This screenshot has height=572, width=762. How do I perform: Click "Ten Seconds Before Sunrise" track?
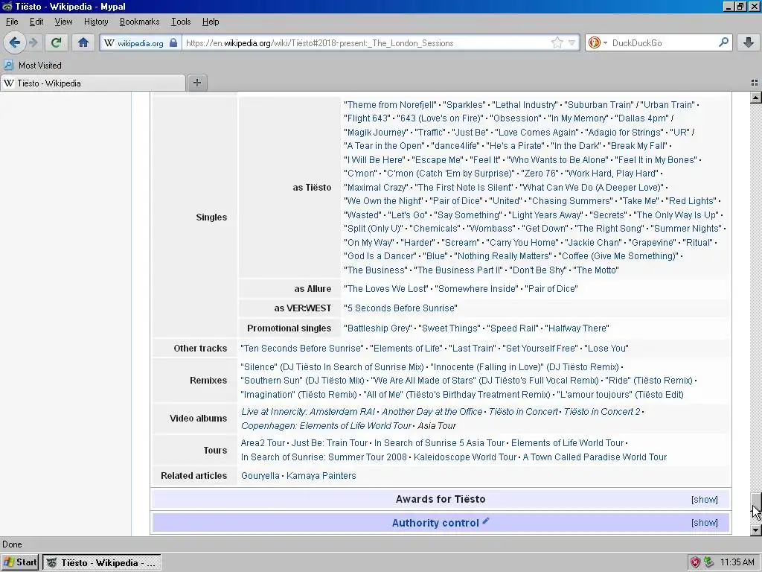(x=302, y=349)
